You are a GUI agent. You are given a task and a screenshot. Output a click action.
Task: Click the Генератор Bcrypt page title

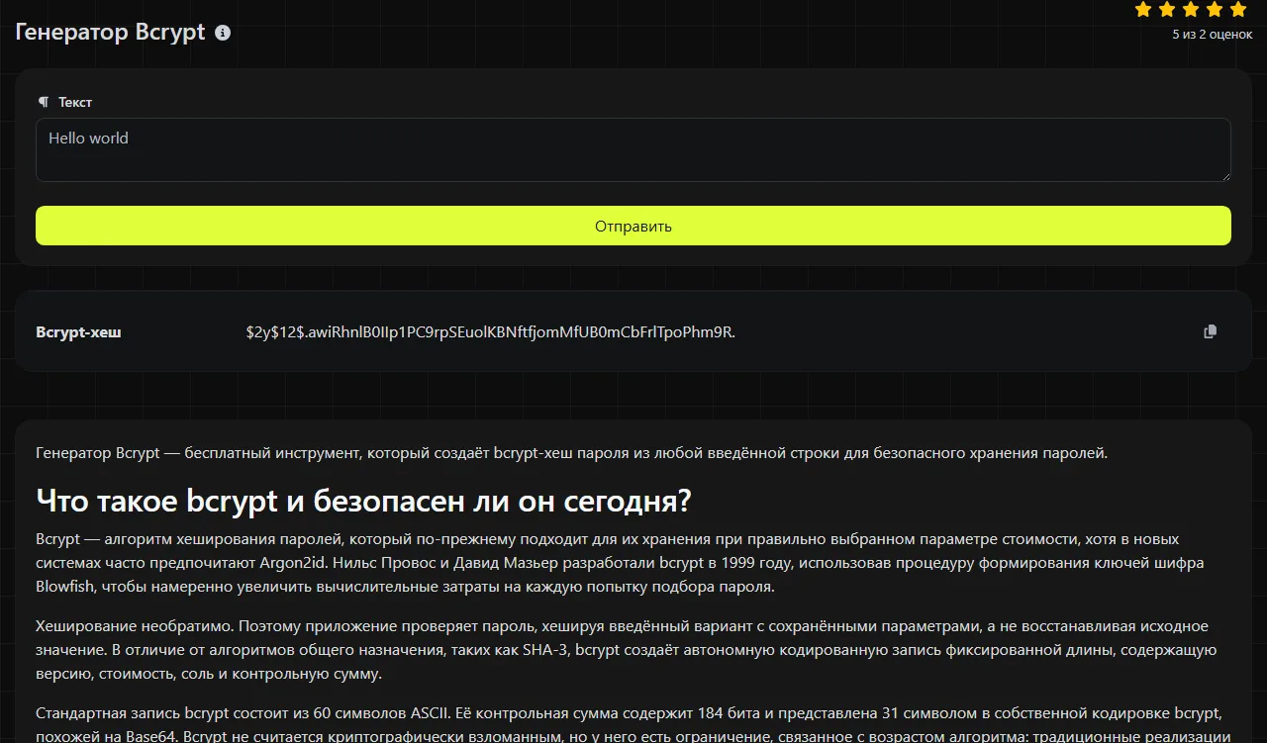(x=111, y=32)
